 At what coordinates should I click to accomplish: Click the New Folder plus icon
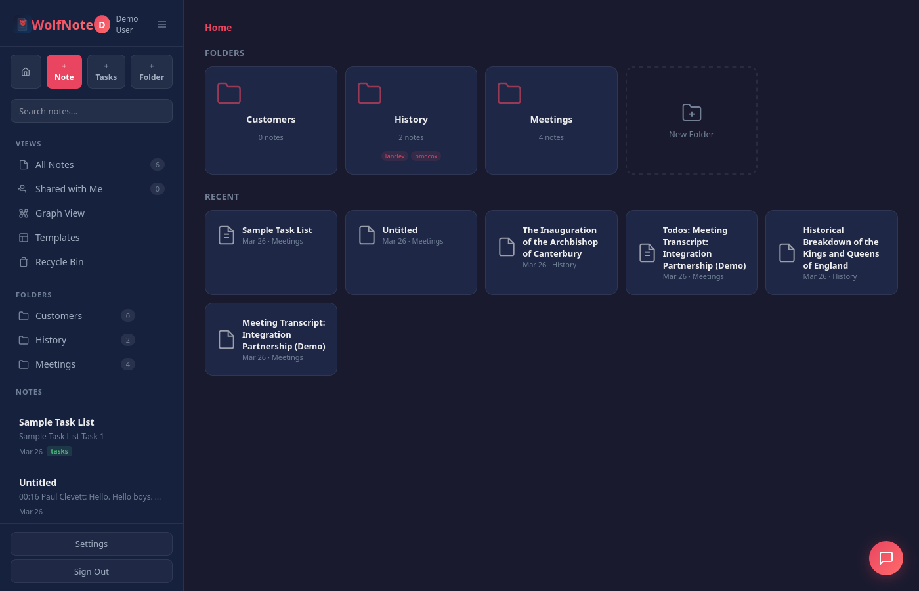click(692, 112)
